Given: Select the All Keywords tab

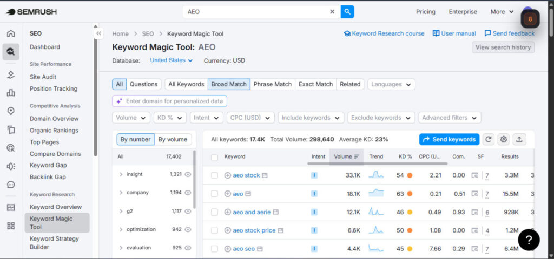Looking at the screenshot, I should coord(186,84).
